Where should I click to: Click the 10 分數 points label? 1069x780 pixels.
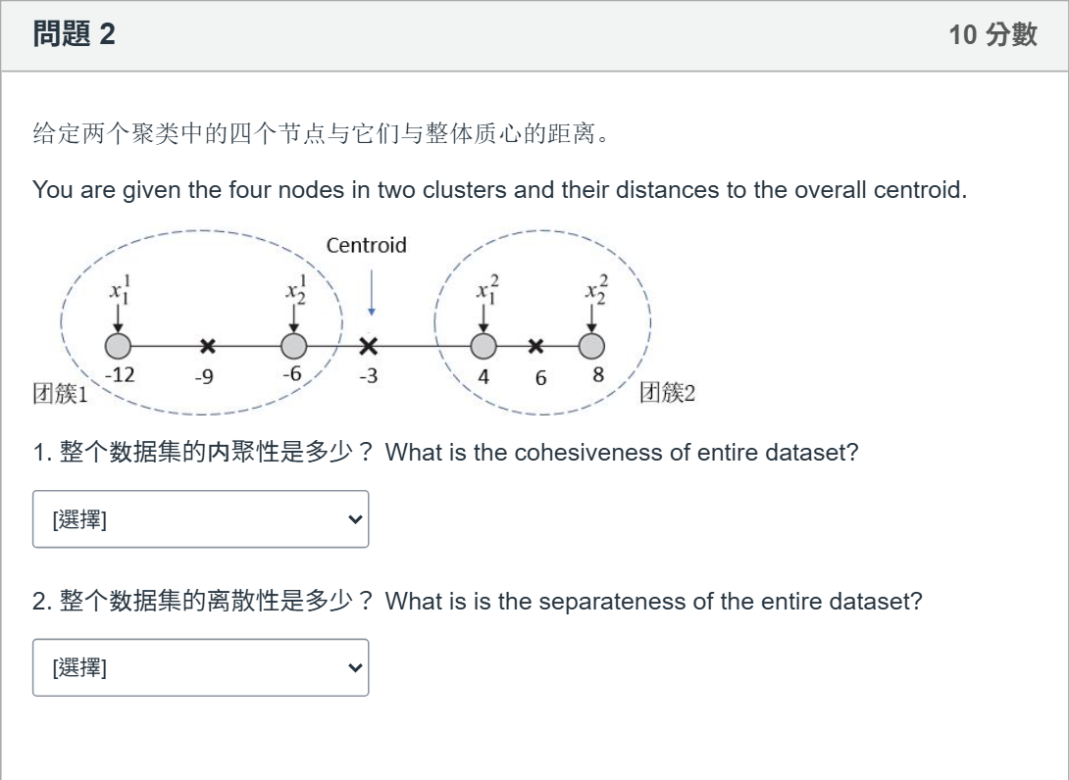pos(993,34)
